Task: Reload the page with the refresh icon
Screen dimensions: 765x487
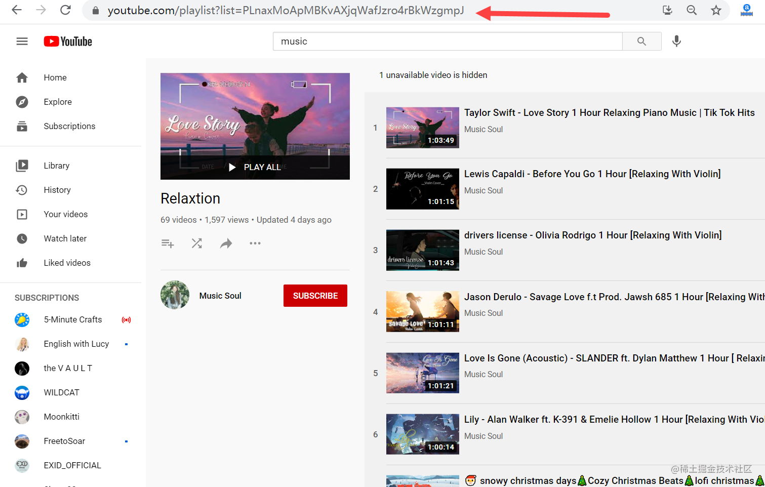Action: click(x=65, y=10)
